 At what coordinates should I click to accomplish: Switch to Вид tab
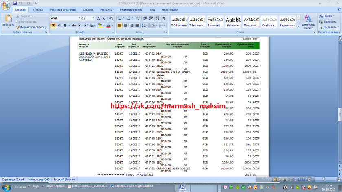[x=152, y=10]
